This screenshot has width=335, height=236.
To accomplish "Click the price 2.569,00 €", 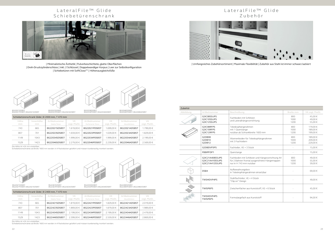I will [148, 143].
